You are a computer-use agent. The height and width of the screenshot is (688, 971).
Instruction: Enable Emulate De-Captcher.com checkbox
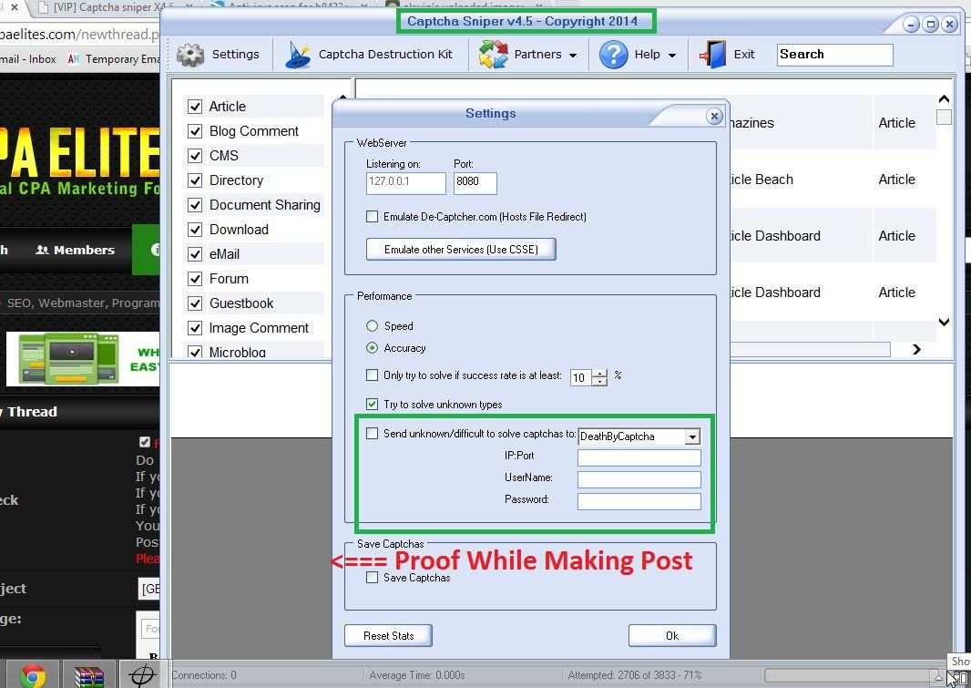(372, 217)
